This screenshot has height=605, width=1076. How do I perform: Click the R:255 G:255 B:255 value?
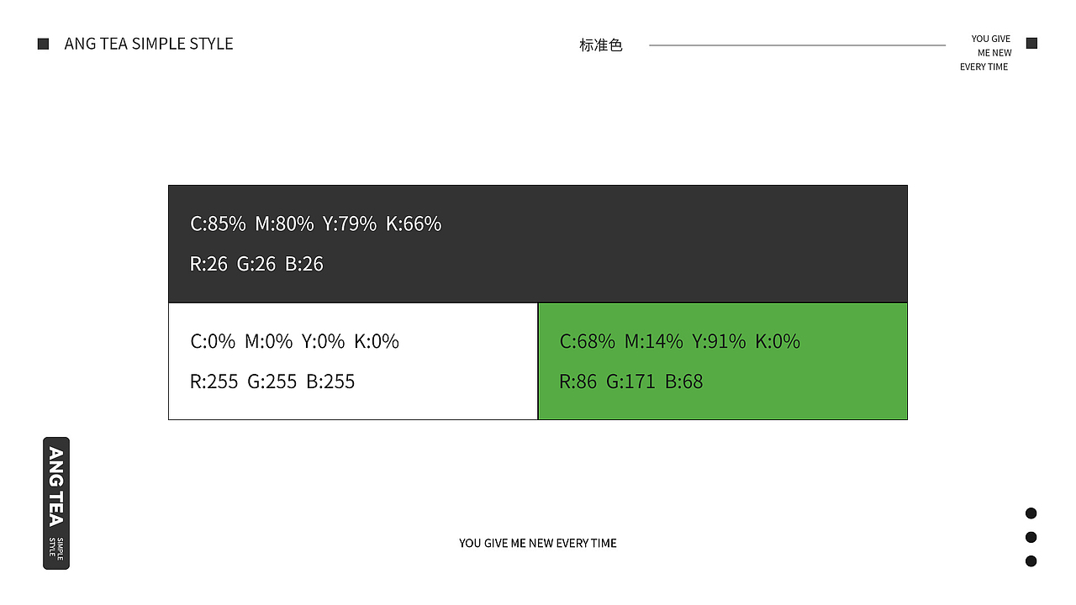(x=272, y=381)
